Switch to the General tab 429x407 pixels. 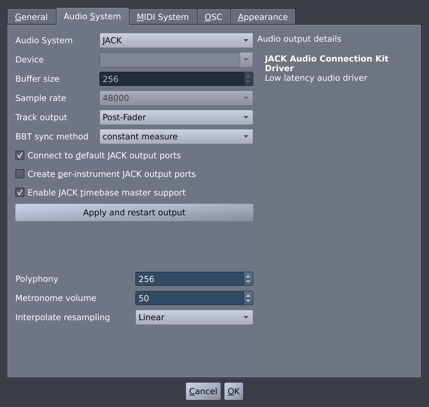[x=31, y=16]
